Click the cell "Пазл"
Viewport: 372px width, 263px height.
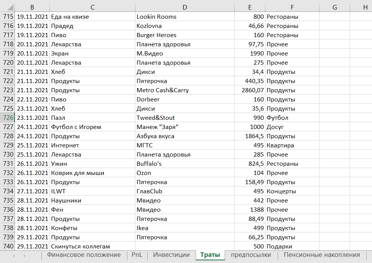pyautogui.click(x=92, y=118)
